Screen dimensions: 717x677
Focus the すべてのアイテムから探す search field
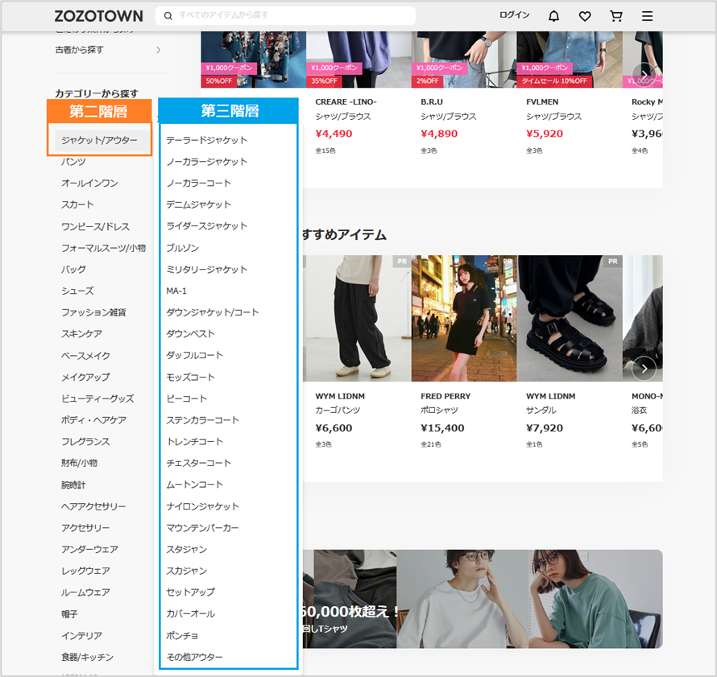pos(285,15)
